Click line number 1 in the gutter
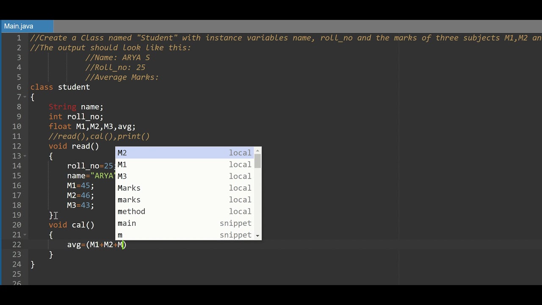 (19, 38)
